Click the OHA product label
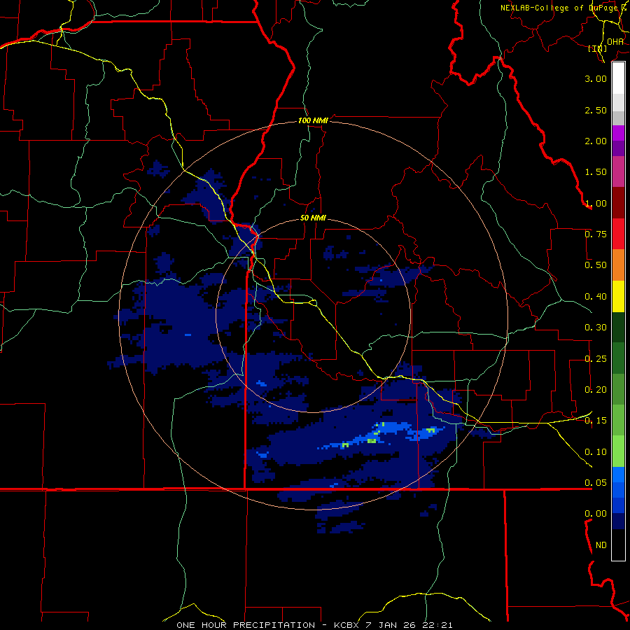Image resolution: width=630 pixels, height=630 pixels. point(615,42)
